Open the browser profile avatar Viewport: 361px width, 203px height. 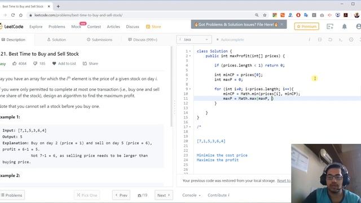[356, 15]
